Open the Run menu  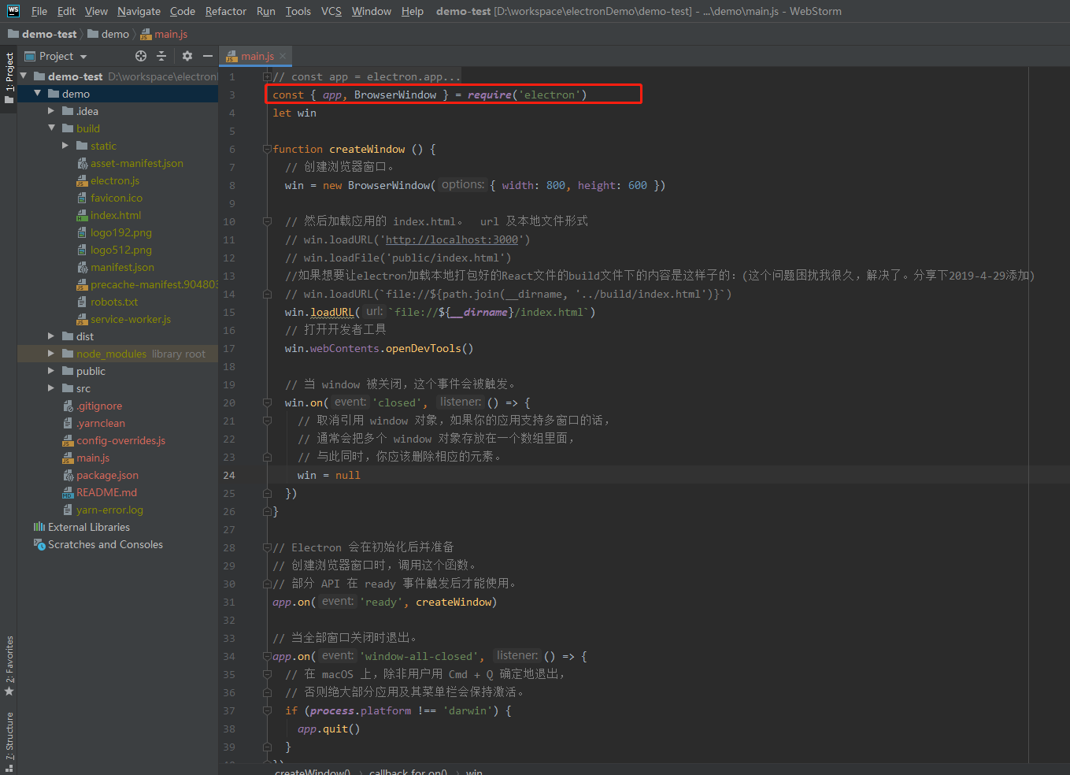click(266, 11)
